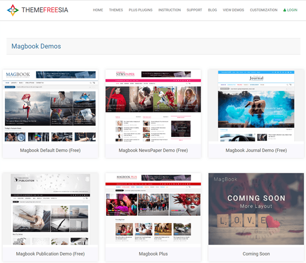This screenshot has width=306, height=263.
Task: Visit the BLOG menu item
Action: click(x=212, y=10)
